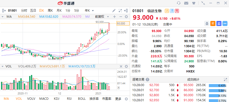Open the skin theme shirt icon
This screenshot has width=229, height=102.
click(194, 3)
